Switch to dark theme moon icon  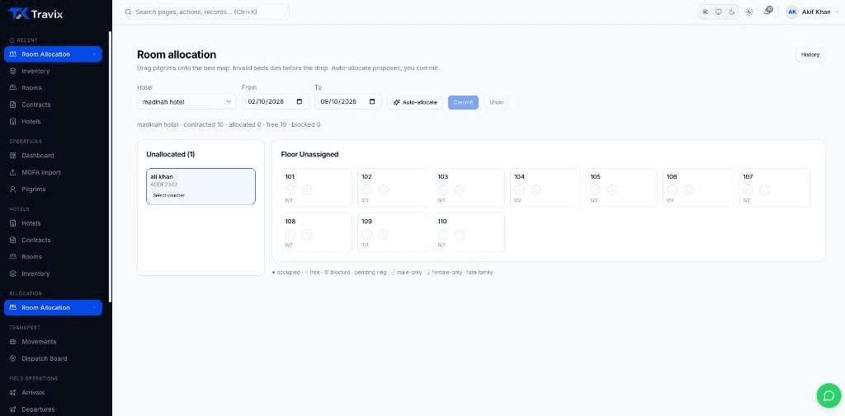click(732, 12)
